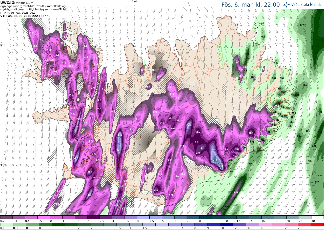Click the 5.1 precipitation value on map
The image size is (324, 230).
[79, 119]
